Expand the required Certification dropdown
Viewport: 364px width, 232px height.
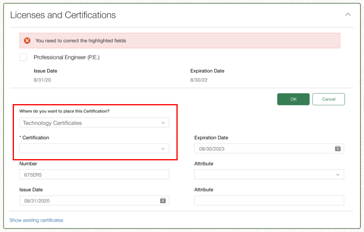94,148
